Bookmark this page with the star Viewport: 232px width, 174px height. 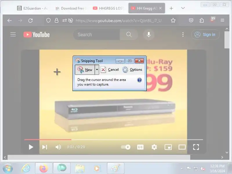(x=173, y=20)
